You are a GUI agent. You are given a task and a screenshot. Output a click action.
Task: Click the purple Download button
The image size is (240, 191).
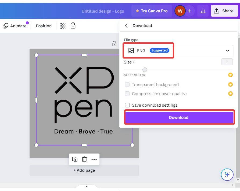pos(179,118)
